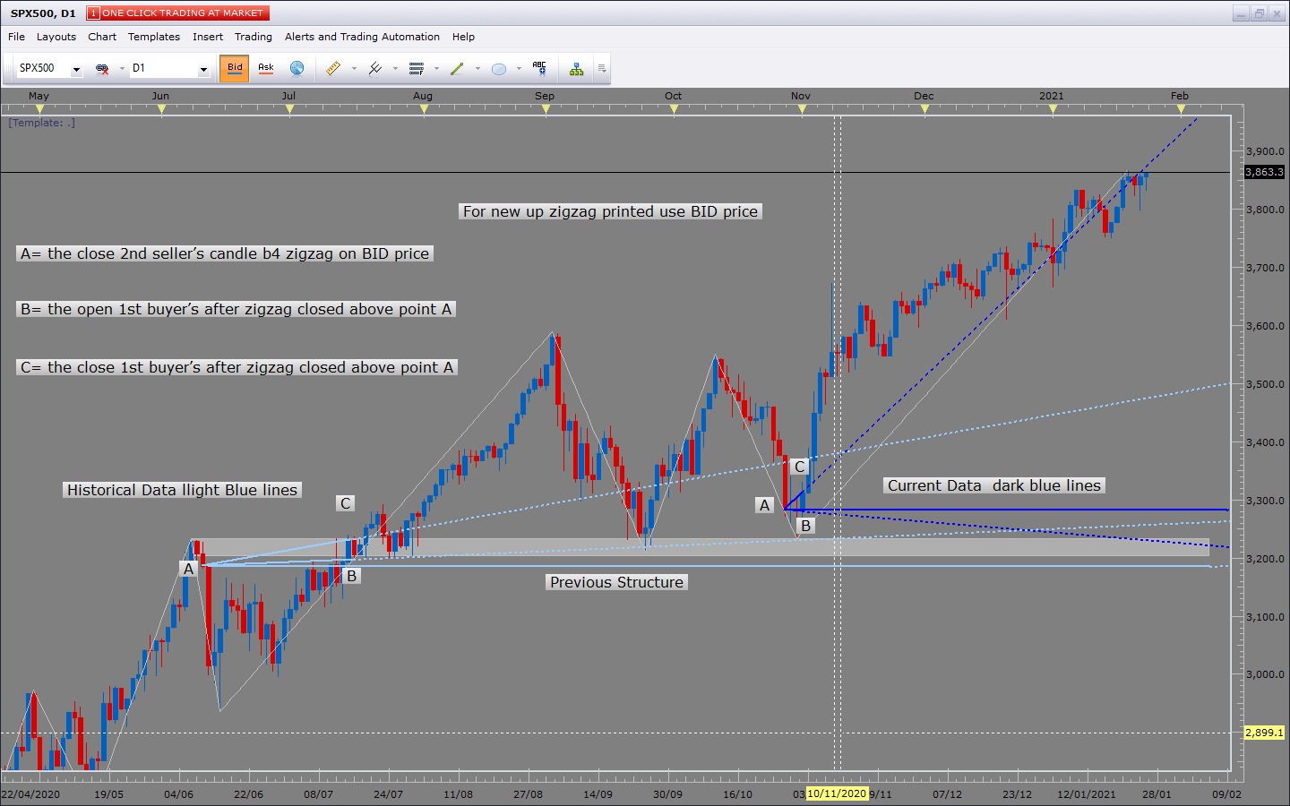Select the ruler measuring tool
The height and width of the screenshot is (806, 1290).
(333, 68)
